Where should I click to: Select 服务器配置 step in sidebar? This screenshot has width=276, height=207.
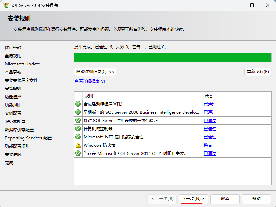pos(15,121)
